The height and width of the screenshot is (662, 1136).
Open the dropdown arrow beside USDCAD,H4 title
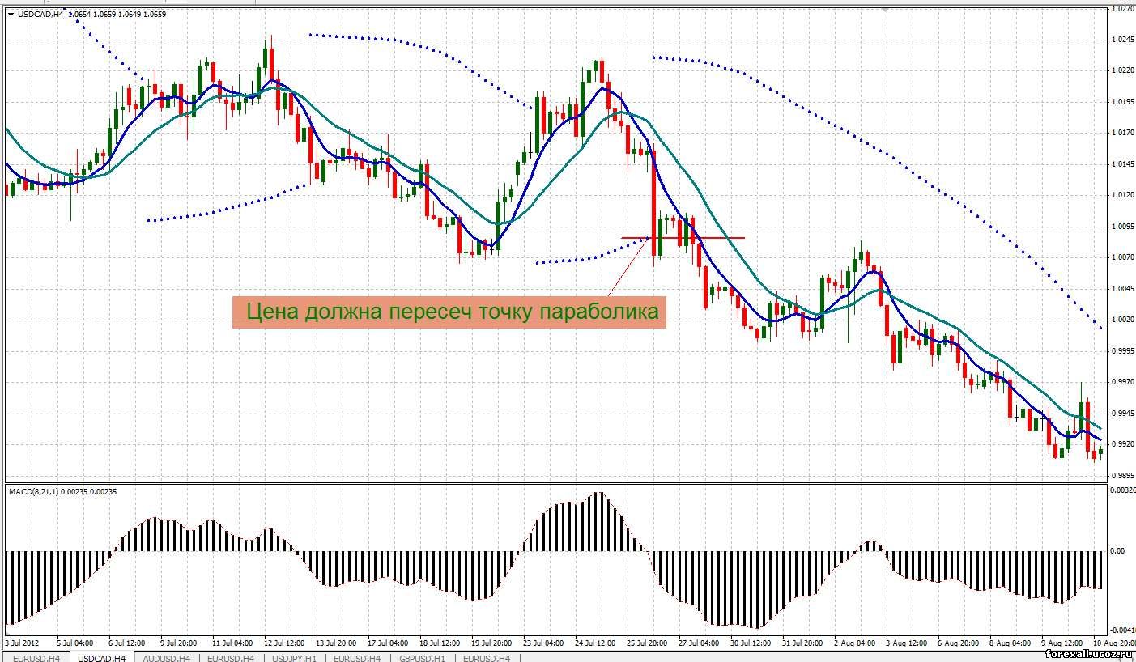click(x=10, y=14)
